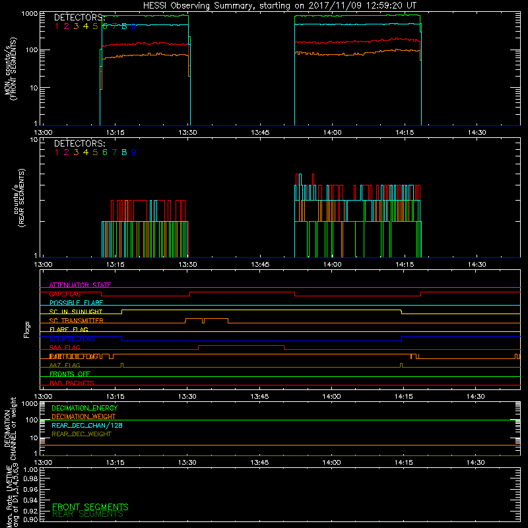Click the 10 y-axis tick of rear segments plot

(x=34, y=140)
